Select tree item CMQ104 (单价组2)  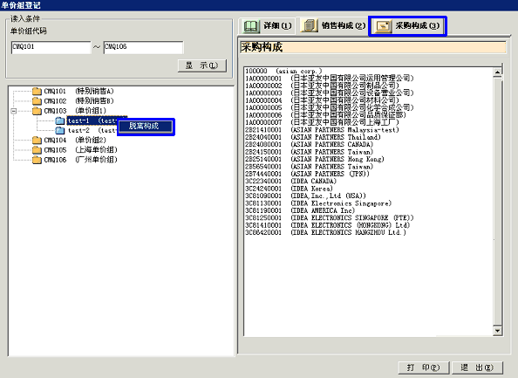(75, 141)
